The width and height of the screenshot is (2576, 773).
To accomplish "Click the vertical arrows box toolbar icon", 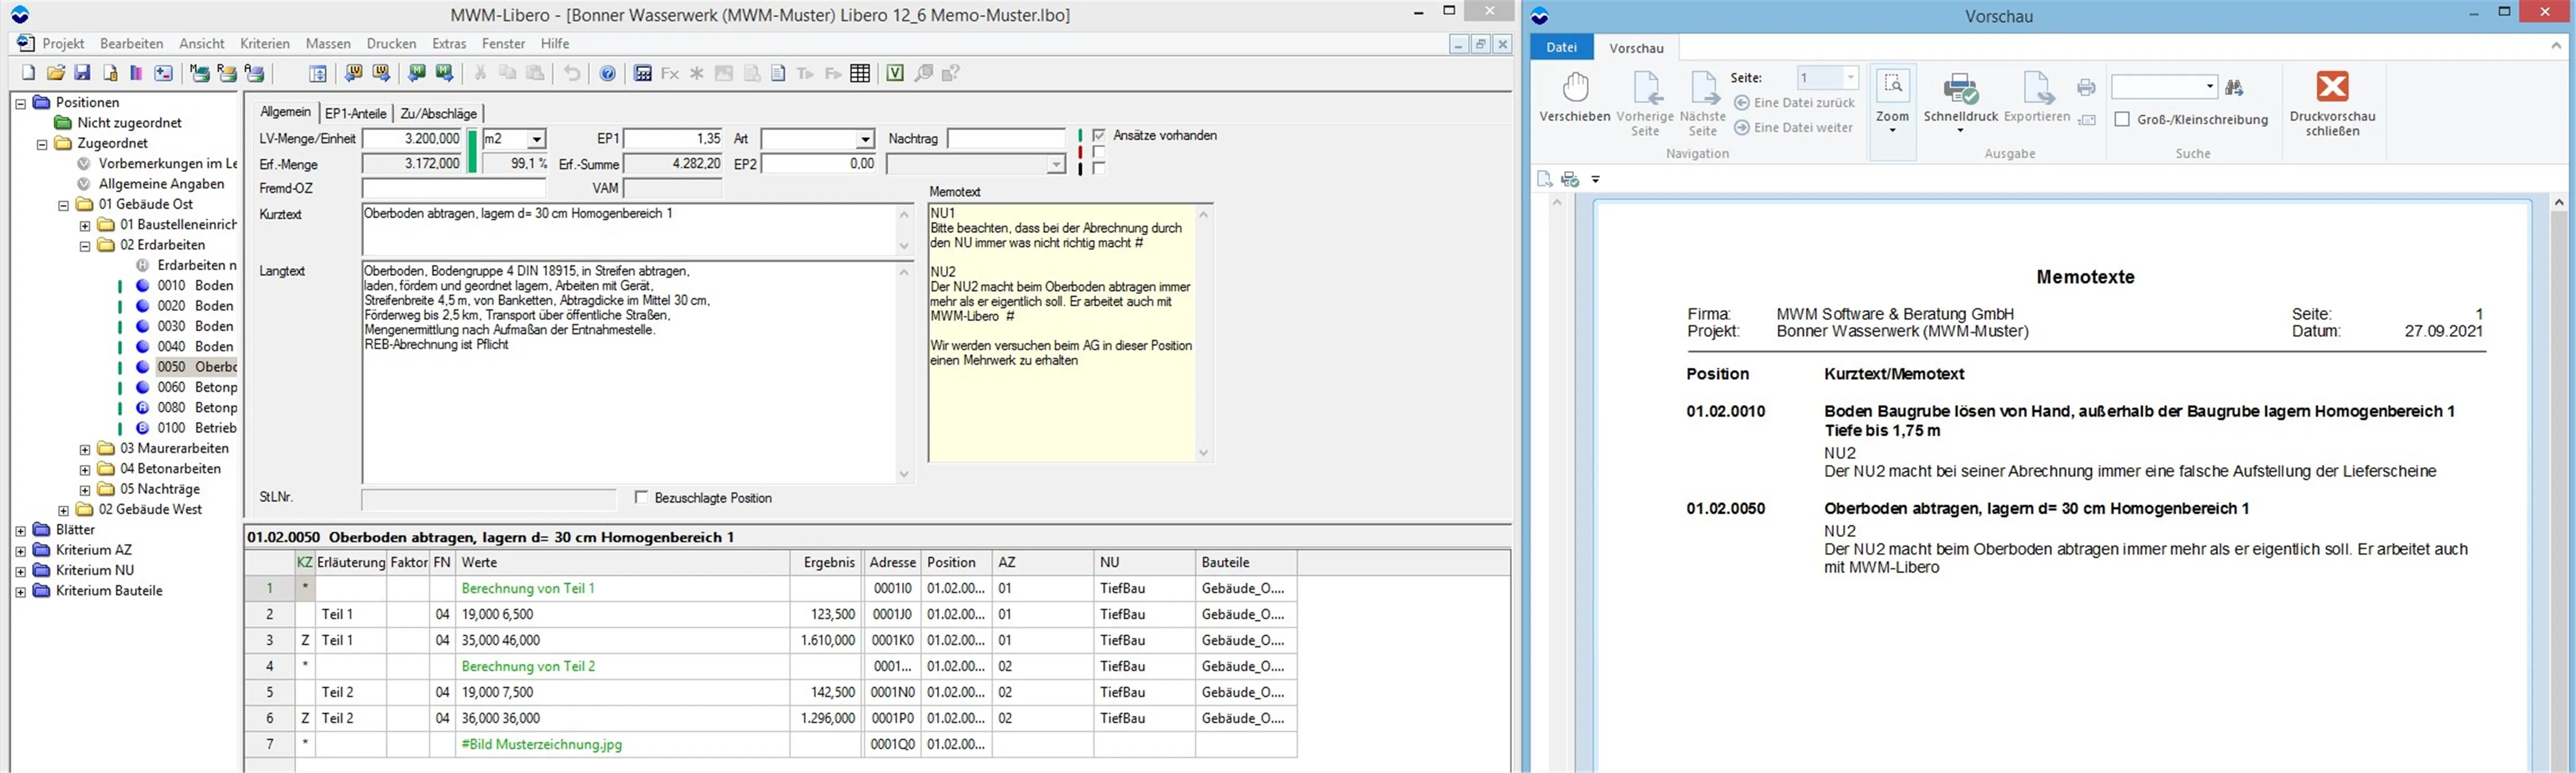I will coord(318,73).
